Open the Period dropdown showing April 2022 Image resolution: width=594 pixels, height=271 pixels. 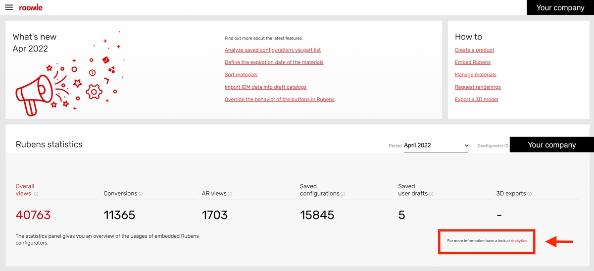click(x=436, y=146)
